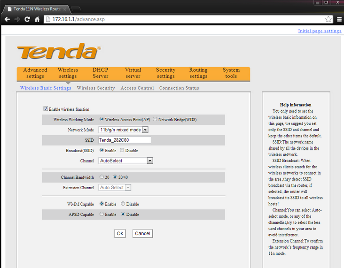Open the Chrome hamburger menu
Viewport: 344px width, 268px height.
pyautogui.click(x=339, y=19)
